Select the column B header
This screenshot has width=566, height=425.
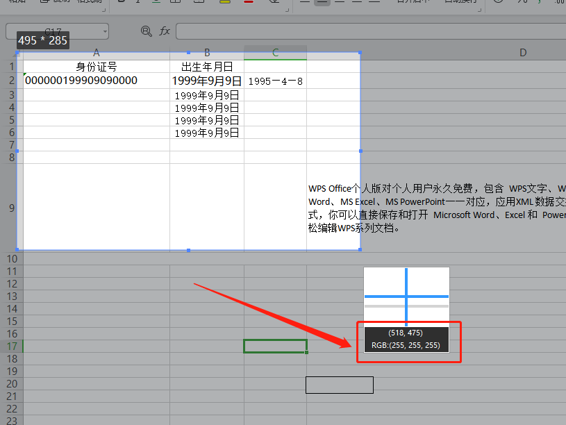(207, 53)
